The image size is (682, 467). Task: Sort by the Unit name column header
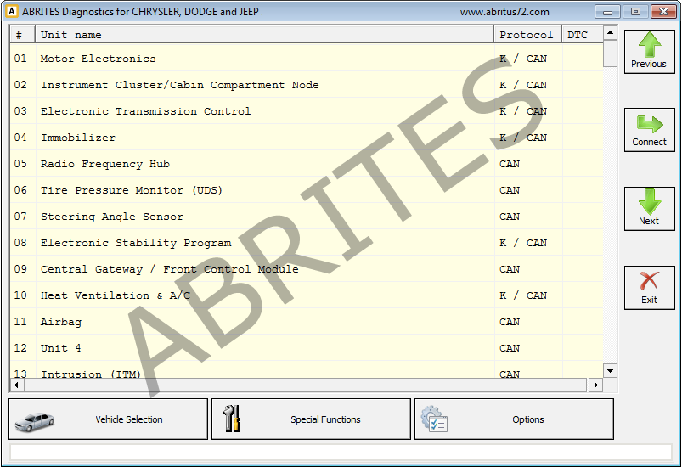pos(264,35)
